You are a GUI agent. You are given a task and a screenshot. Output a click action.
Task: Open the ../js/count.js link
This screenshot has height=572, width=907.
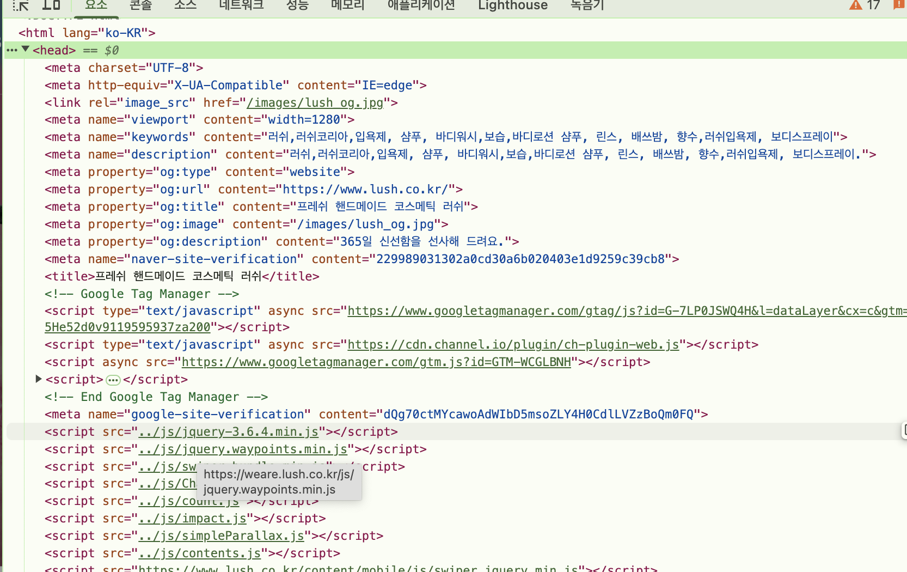pyautogui.click(x=188, y=501)
